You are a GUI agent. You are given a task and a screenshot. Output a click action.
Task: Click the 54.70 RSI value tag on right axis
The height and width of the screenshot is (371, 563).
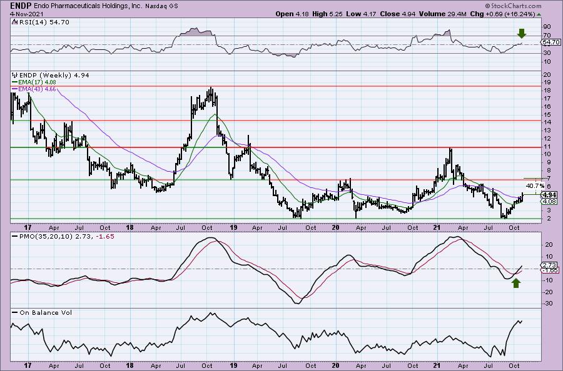tap(550, 42)
